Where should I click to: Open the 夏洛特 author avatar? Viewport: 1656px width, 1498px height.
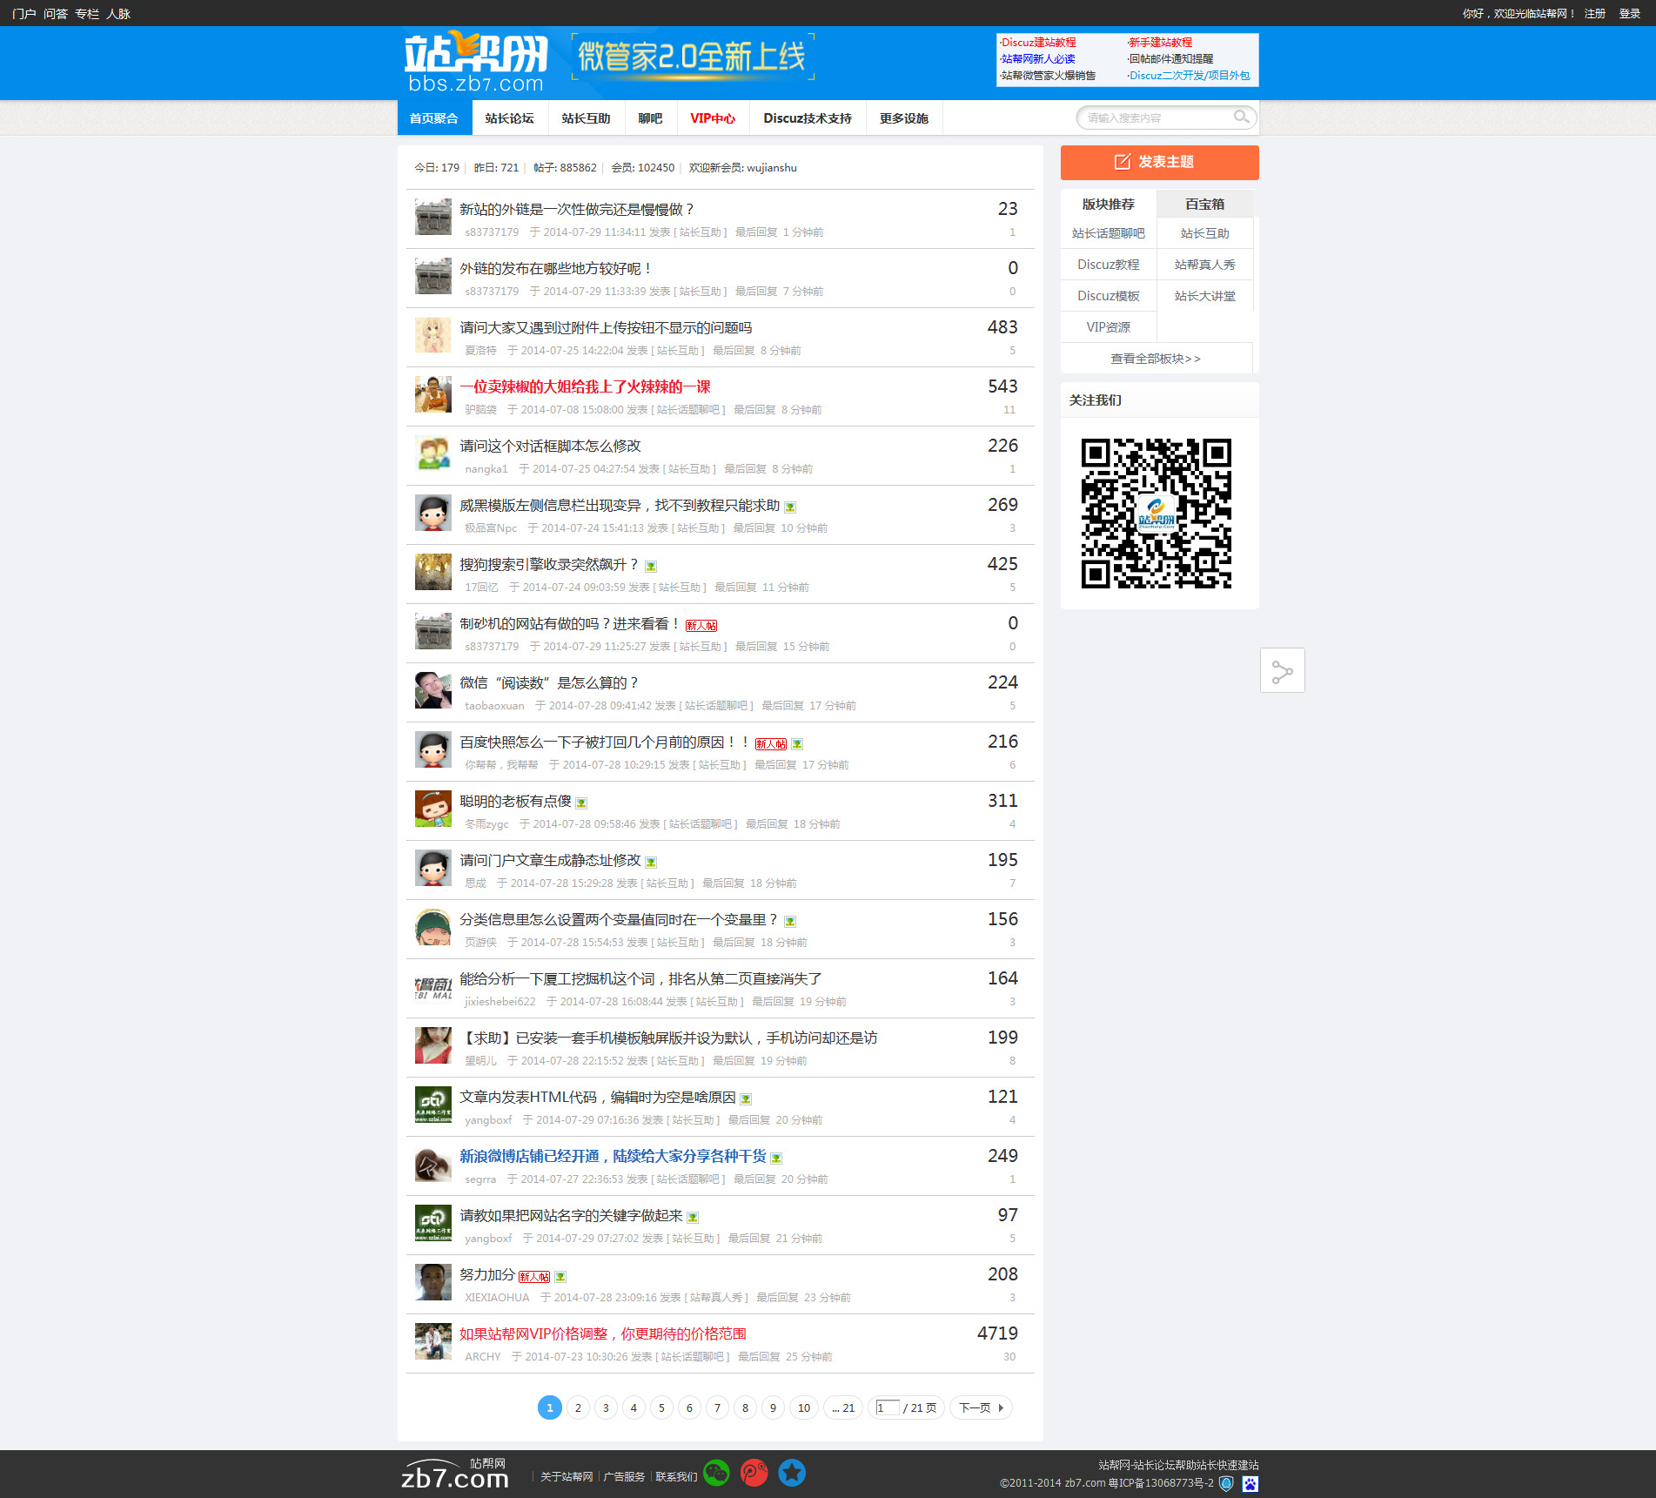click(432, 335)
